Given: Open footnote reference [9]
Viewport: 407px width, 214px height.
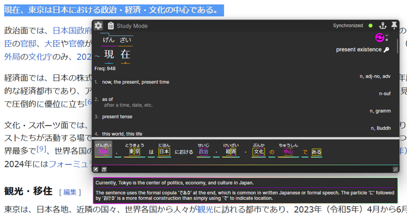Looking at the screenshot, I should (x=41, y=149).
